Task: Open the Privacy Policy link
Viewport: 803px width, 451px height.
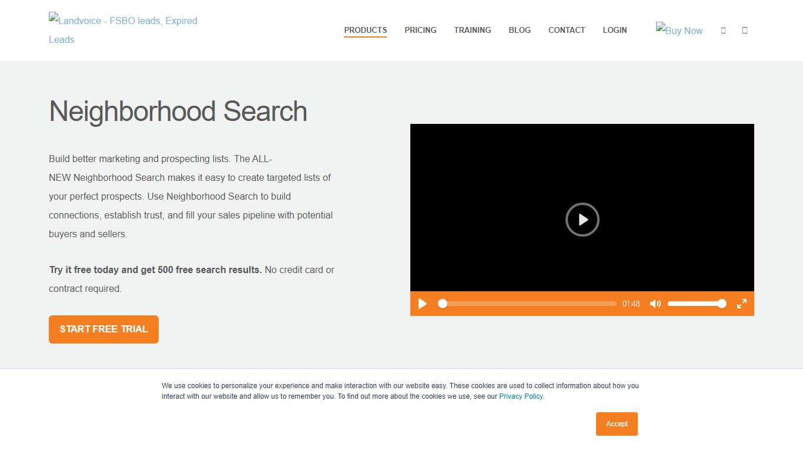Action: (x=520, y=396)
